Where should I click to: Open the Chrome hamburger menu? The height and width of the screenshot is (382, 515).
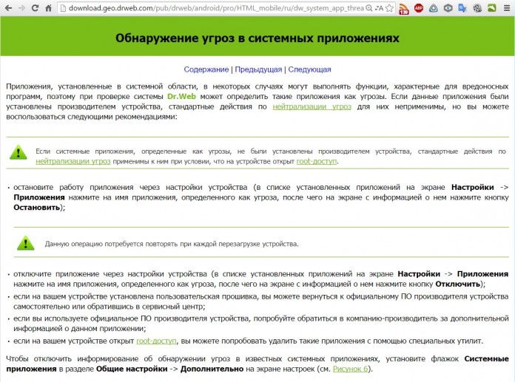[505, 9]
